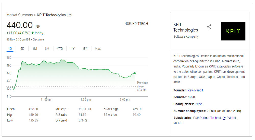This screenshot has width=255, height=140.
Task: Select the NSE: KPITTECH ticker text
Action: tap(136, 24)
